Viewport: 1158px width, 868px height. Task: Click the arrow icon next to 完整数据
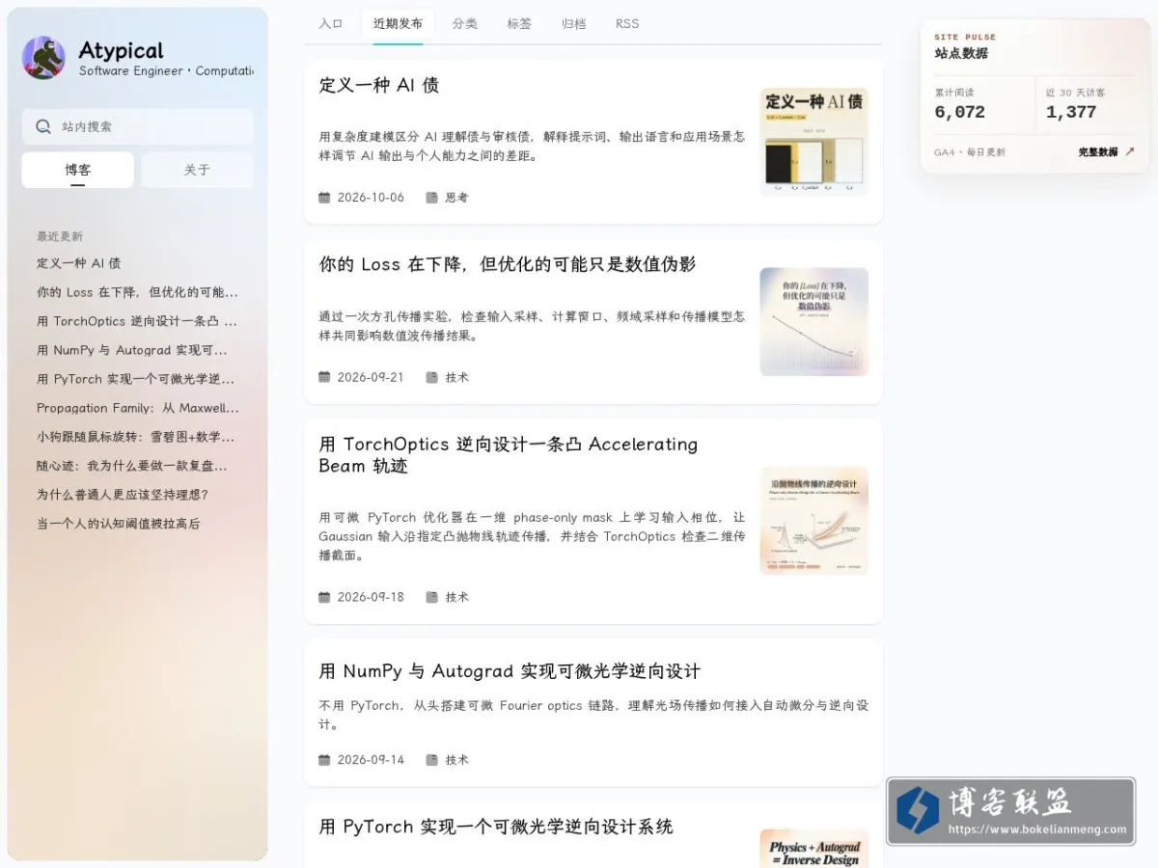point(1130,151)
